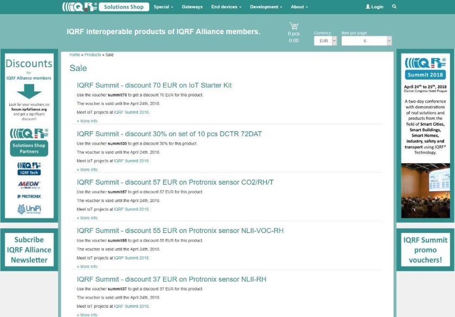Click the '0 pcs' cart count
This screenshot has height=317, width=455.
[294, 34]
